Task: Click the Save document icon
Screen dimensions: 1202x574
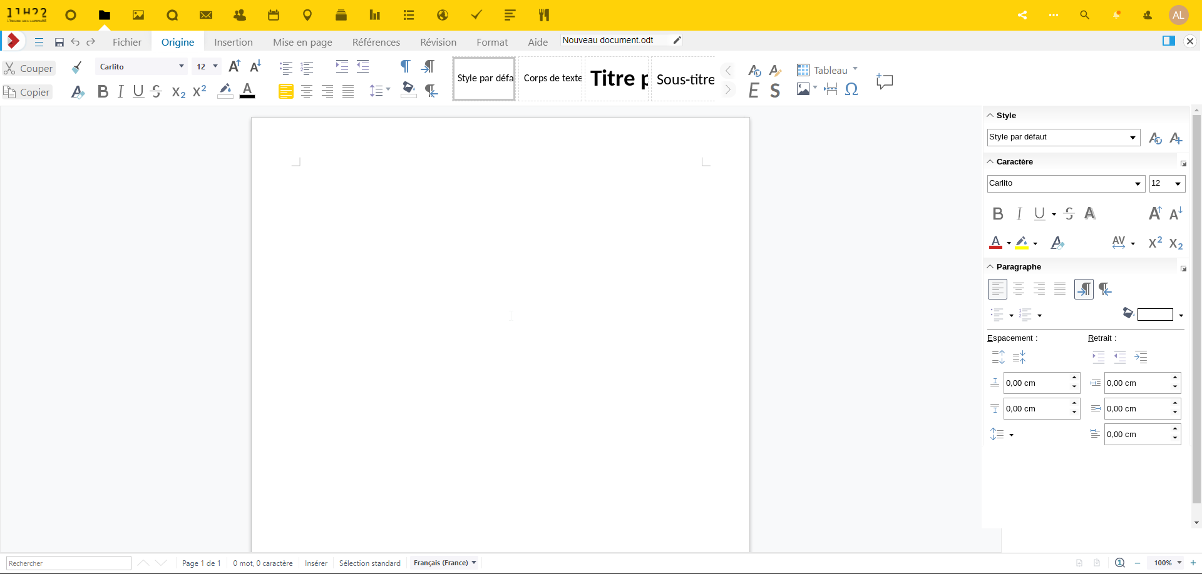Action: point(59,43)
